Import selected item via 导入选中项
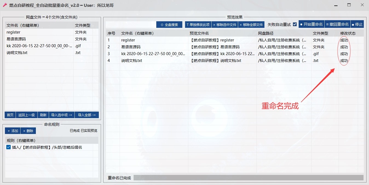This screenshot has width=369, height=185. pos(62,115)
